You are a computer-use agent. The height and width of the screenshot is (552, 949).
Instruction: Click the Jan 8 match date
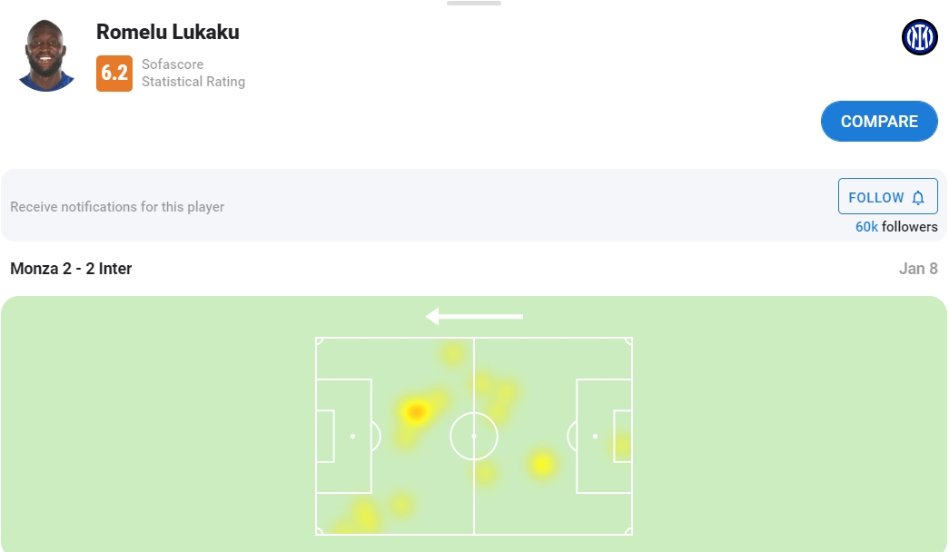pyautogui.click(x=918, y=269)
